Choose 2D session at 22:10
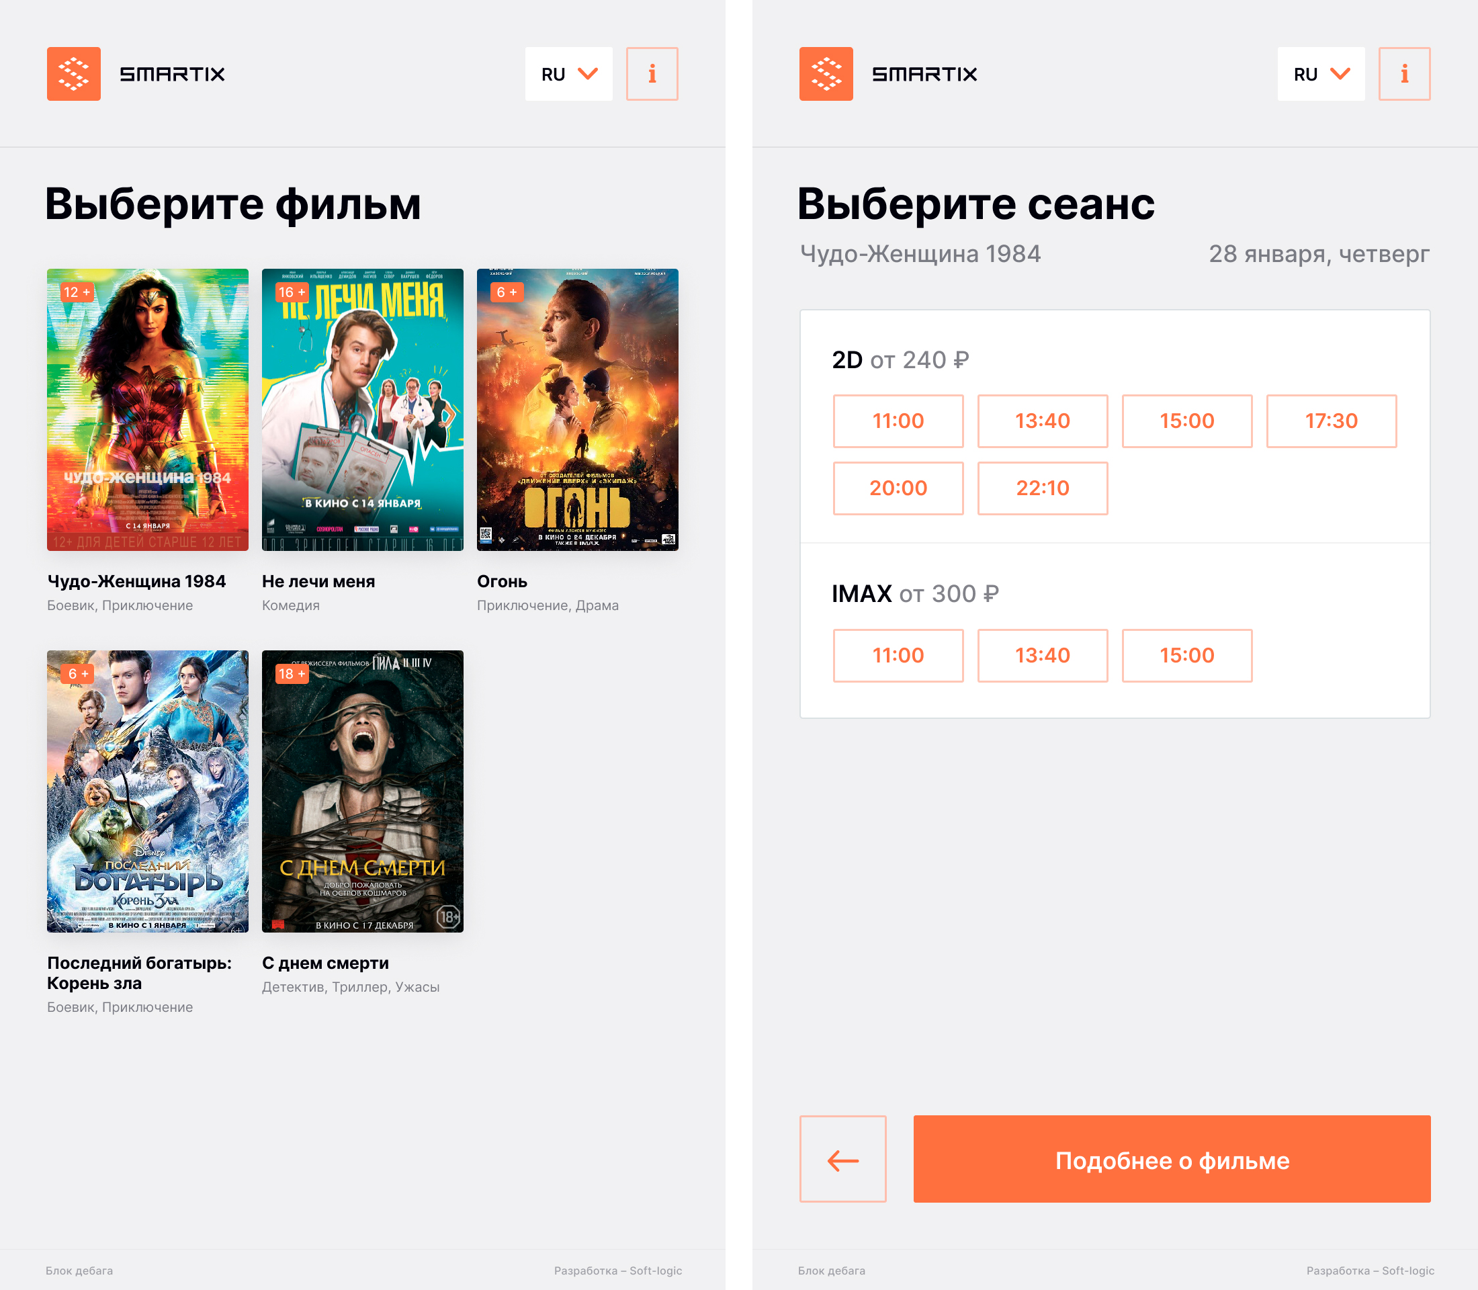The image size is (1478, 1290). coord(1043,488)
